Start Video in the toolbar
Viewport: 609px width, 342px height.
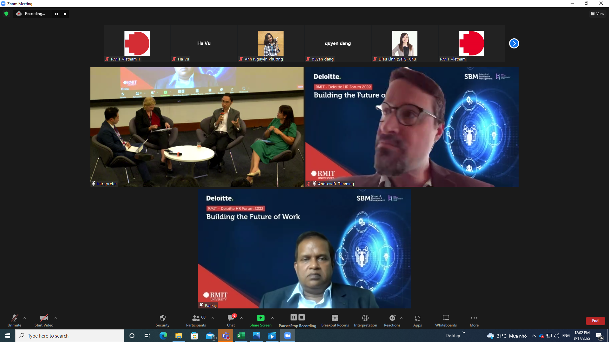point(44,320)
